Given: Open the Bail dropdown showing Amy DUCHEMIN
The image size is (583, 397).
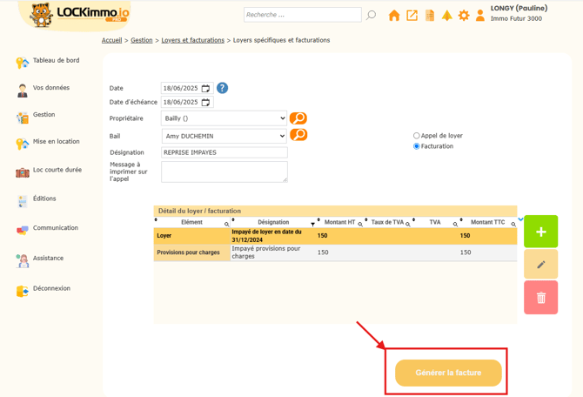Looking at the screenshot, I should click(x=224, y=136).
